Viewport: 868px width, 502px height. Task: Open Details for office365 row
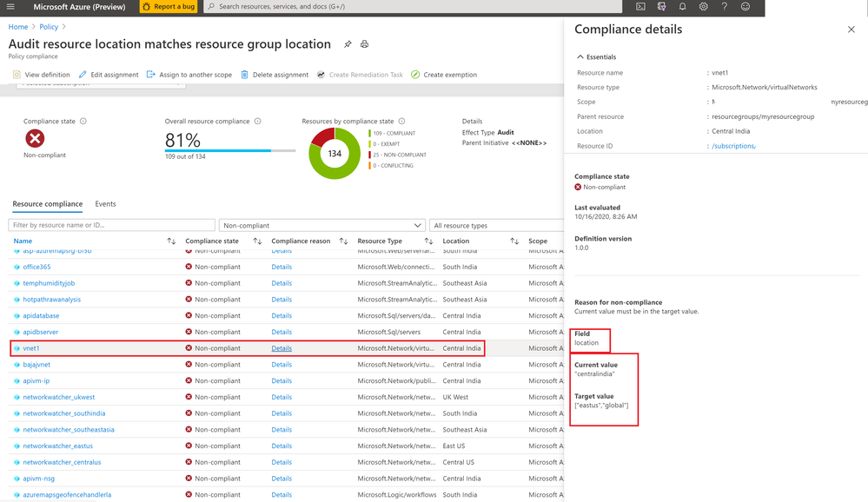click(x=282, y=267)
